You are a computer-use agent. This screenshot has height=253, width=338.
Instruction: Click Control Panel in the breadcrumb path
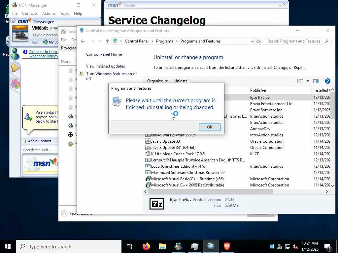tap(136, 41)
